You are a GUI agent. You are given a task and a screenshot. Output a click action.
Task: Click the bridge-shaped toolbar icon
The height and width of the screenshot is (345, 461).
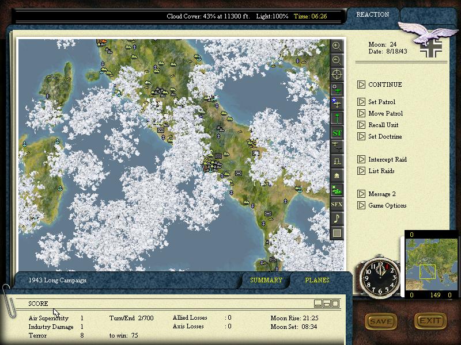[x=337, y=161]
